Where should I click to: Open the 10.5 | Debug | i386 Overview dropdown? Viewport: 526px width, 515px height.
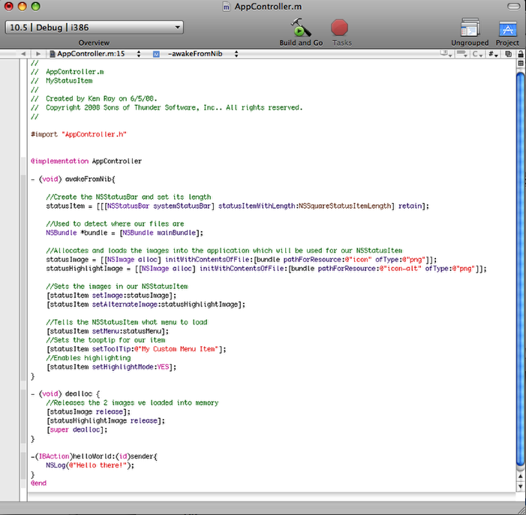[x=94, y=28]
